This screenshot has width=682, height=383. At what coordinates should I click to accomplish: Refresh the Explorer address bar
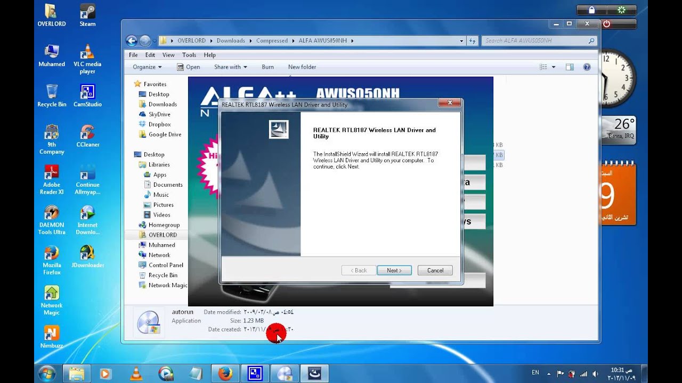[x=472, y=40]
